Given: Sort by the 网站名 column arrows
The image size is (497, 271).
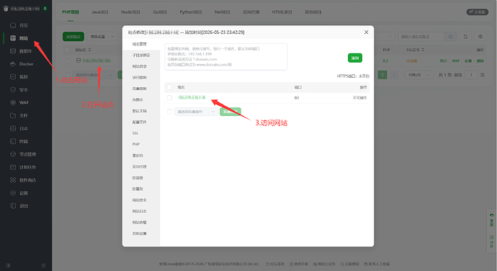Looking at the screenshot, I should point(90,50).
